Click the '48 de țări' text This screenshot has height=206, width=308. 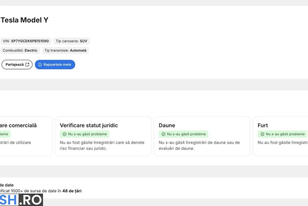72,191
